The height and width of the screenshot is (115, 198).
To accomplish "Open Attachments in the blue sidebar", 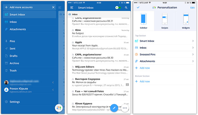I will [29, 29].
